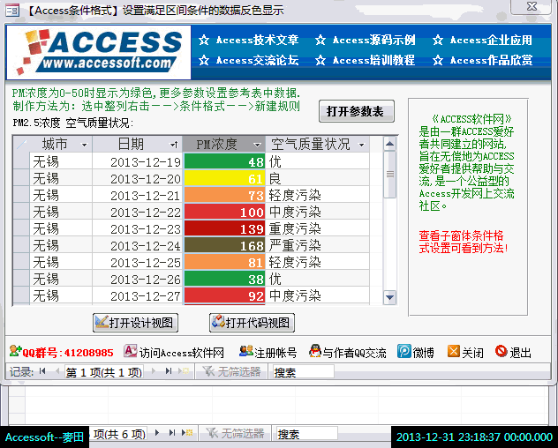Select all records using datasheet corner selector
The width and height of the screenshot is (558, 448).
click(x=21, y=144)
